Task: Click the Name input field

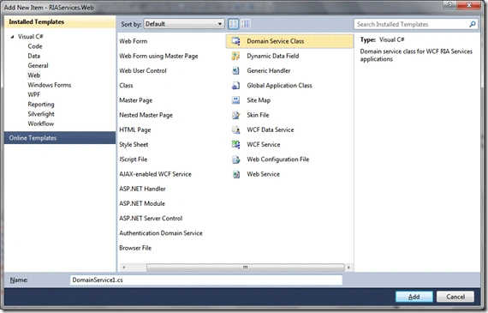Action: pos(206,280)
